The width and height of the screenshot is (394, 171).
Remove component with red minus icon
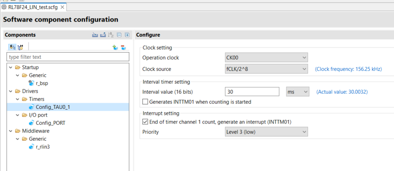[x=123, y=47]
